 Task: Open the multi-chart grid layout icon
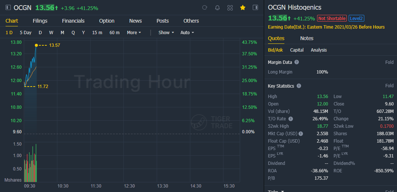point(230,7)
